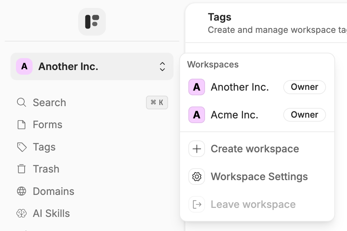347x231 pixels.
Task: Open AI Skills in the sidebar
Action: 92,213
